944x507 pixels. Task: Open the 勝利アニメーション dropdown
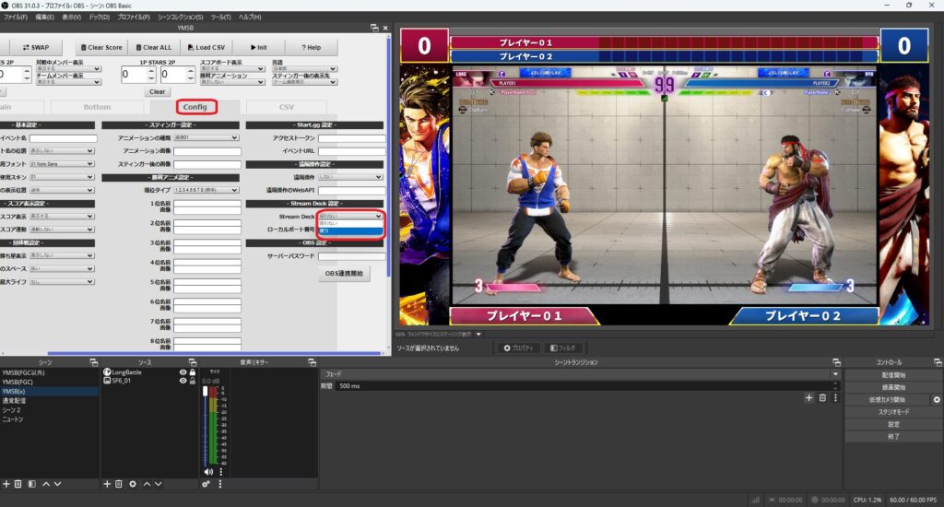click(232, 82)
